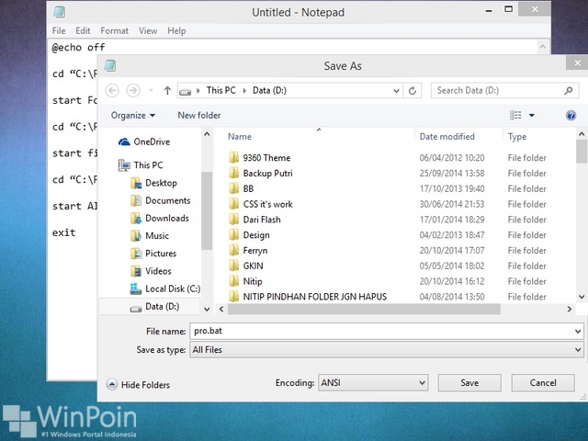Expand breadcrumb arrow after This PC
The image size is (588, 441).
pyautogui.click(x=244, y=90)
